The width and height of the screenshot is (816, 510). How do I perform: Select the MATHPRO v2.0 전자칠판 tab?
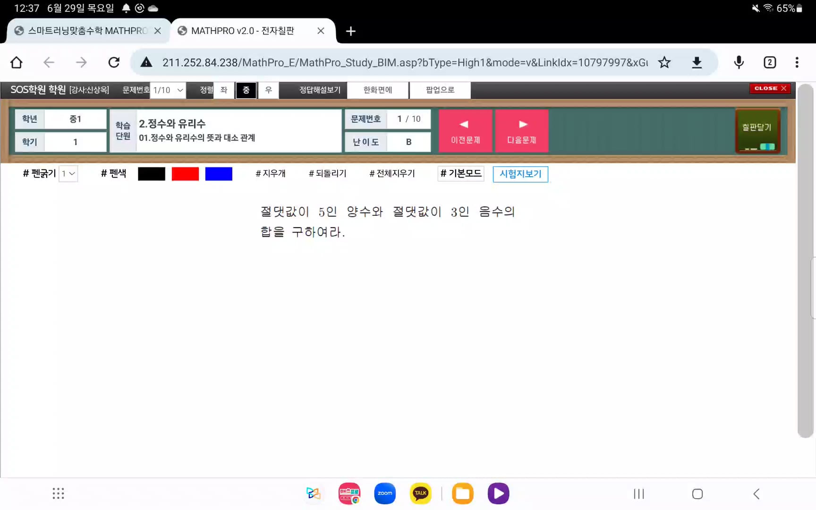(x=242, y=30)
